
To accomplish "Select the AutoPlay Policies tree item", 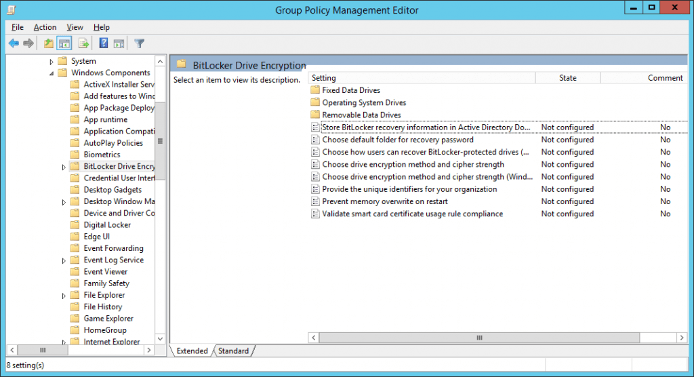I will pyautogui.click(x=113, y=142).
